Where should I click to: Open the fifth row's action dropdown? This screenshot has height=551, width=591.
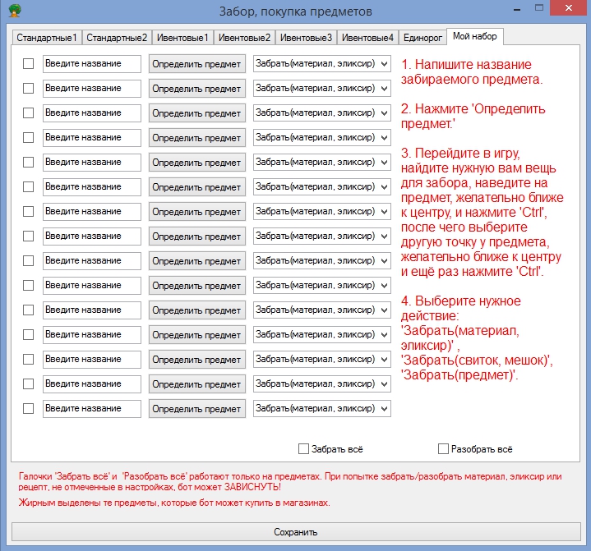[x=322, y=162]
